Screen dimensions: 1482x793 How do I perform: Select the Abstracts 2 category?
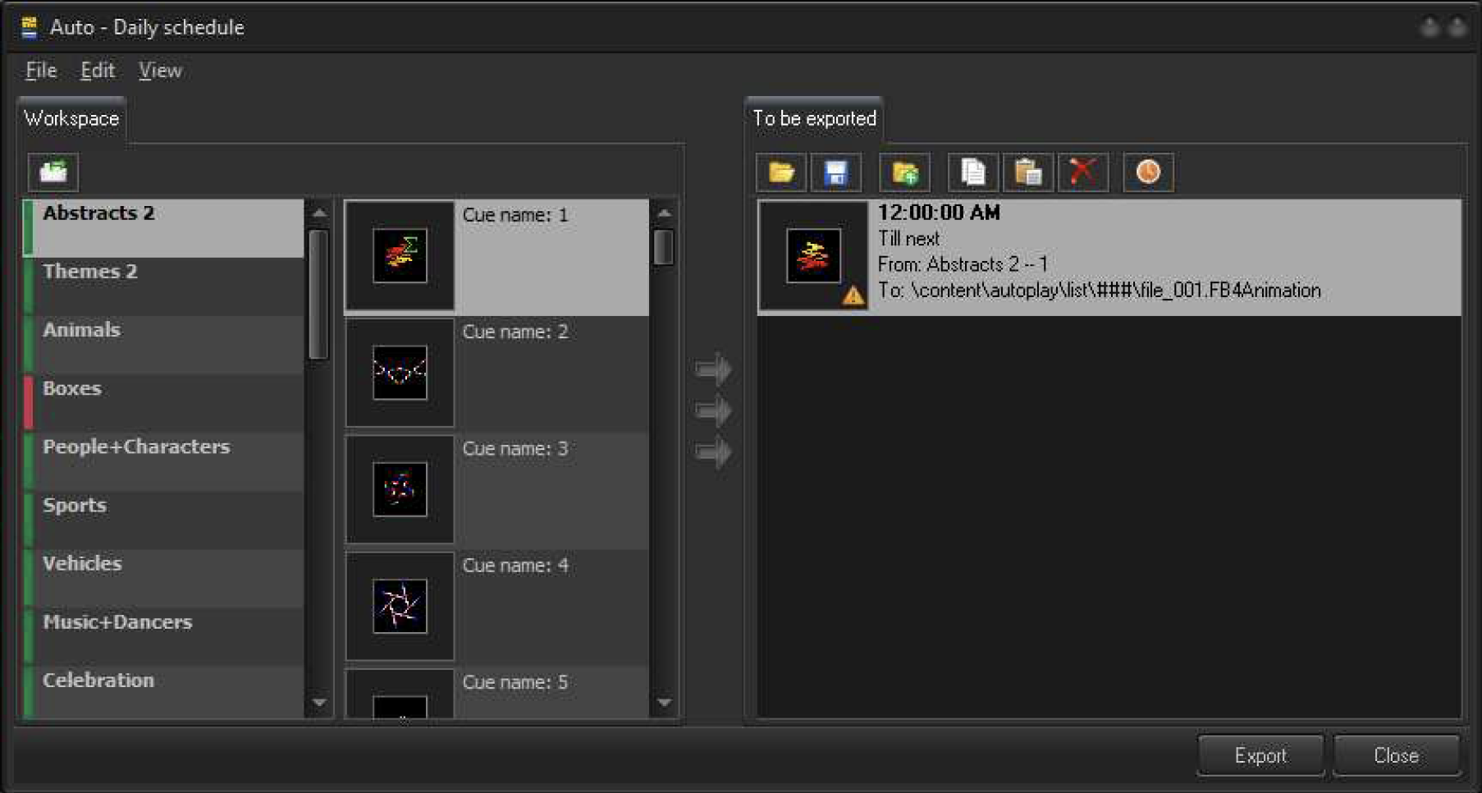[x=163, y=228]
